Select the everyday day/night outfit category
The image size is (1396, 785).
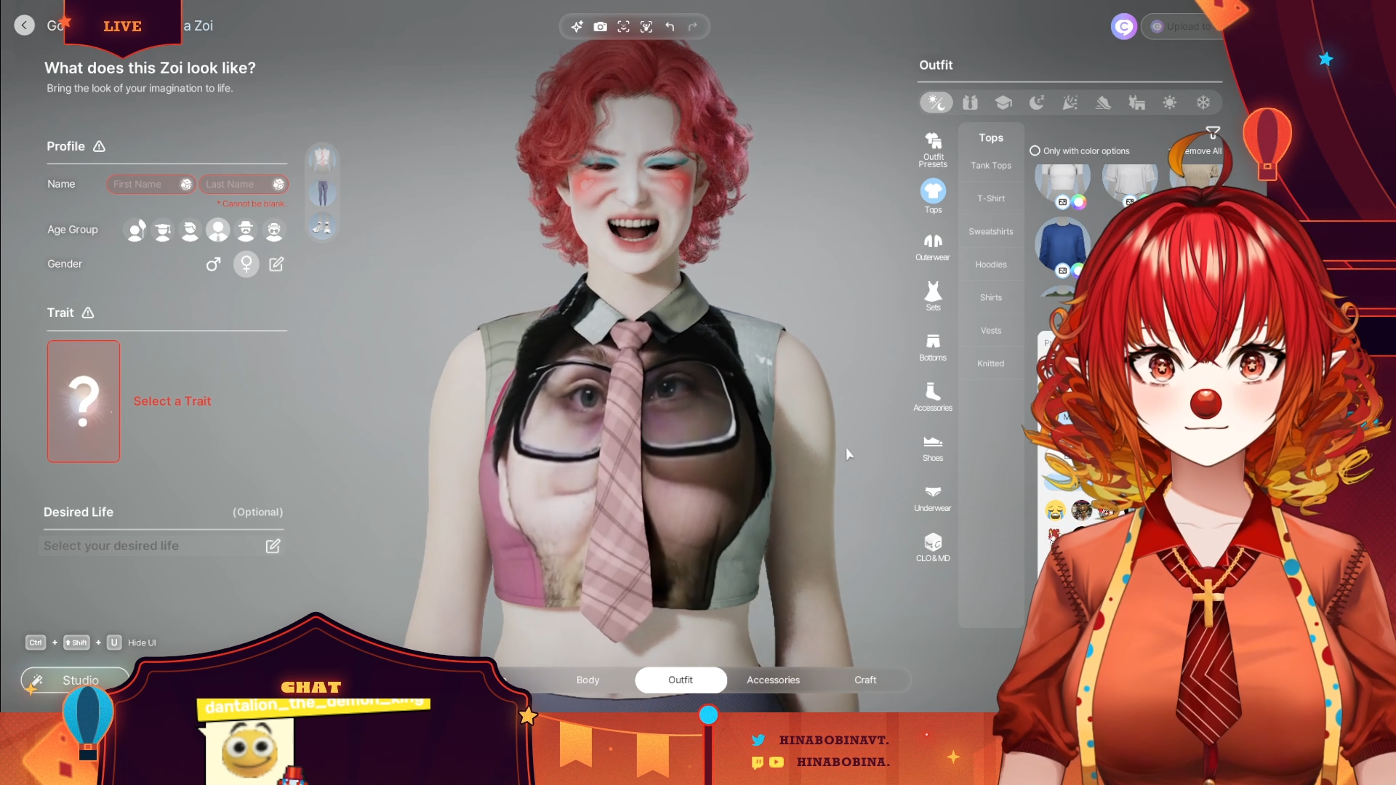pos(936,102)
